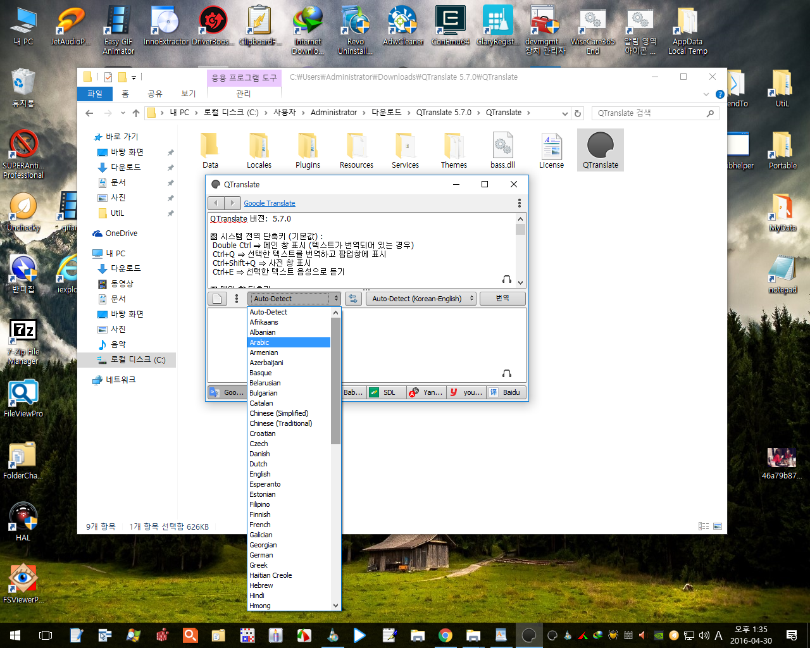
Task: Select the Babylon translation service
Action: (354, 392)
